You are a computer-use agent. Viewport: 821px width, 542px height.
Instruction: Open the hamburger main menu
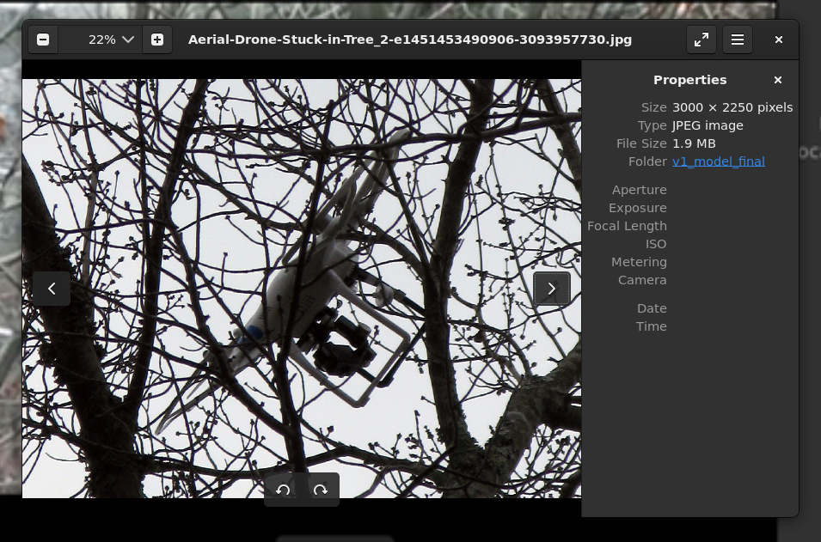tap(738, 40)
